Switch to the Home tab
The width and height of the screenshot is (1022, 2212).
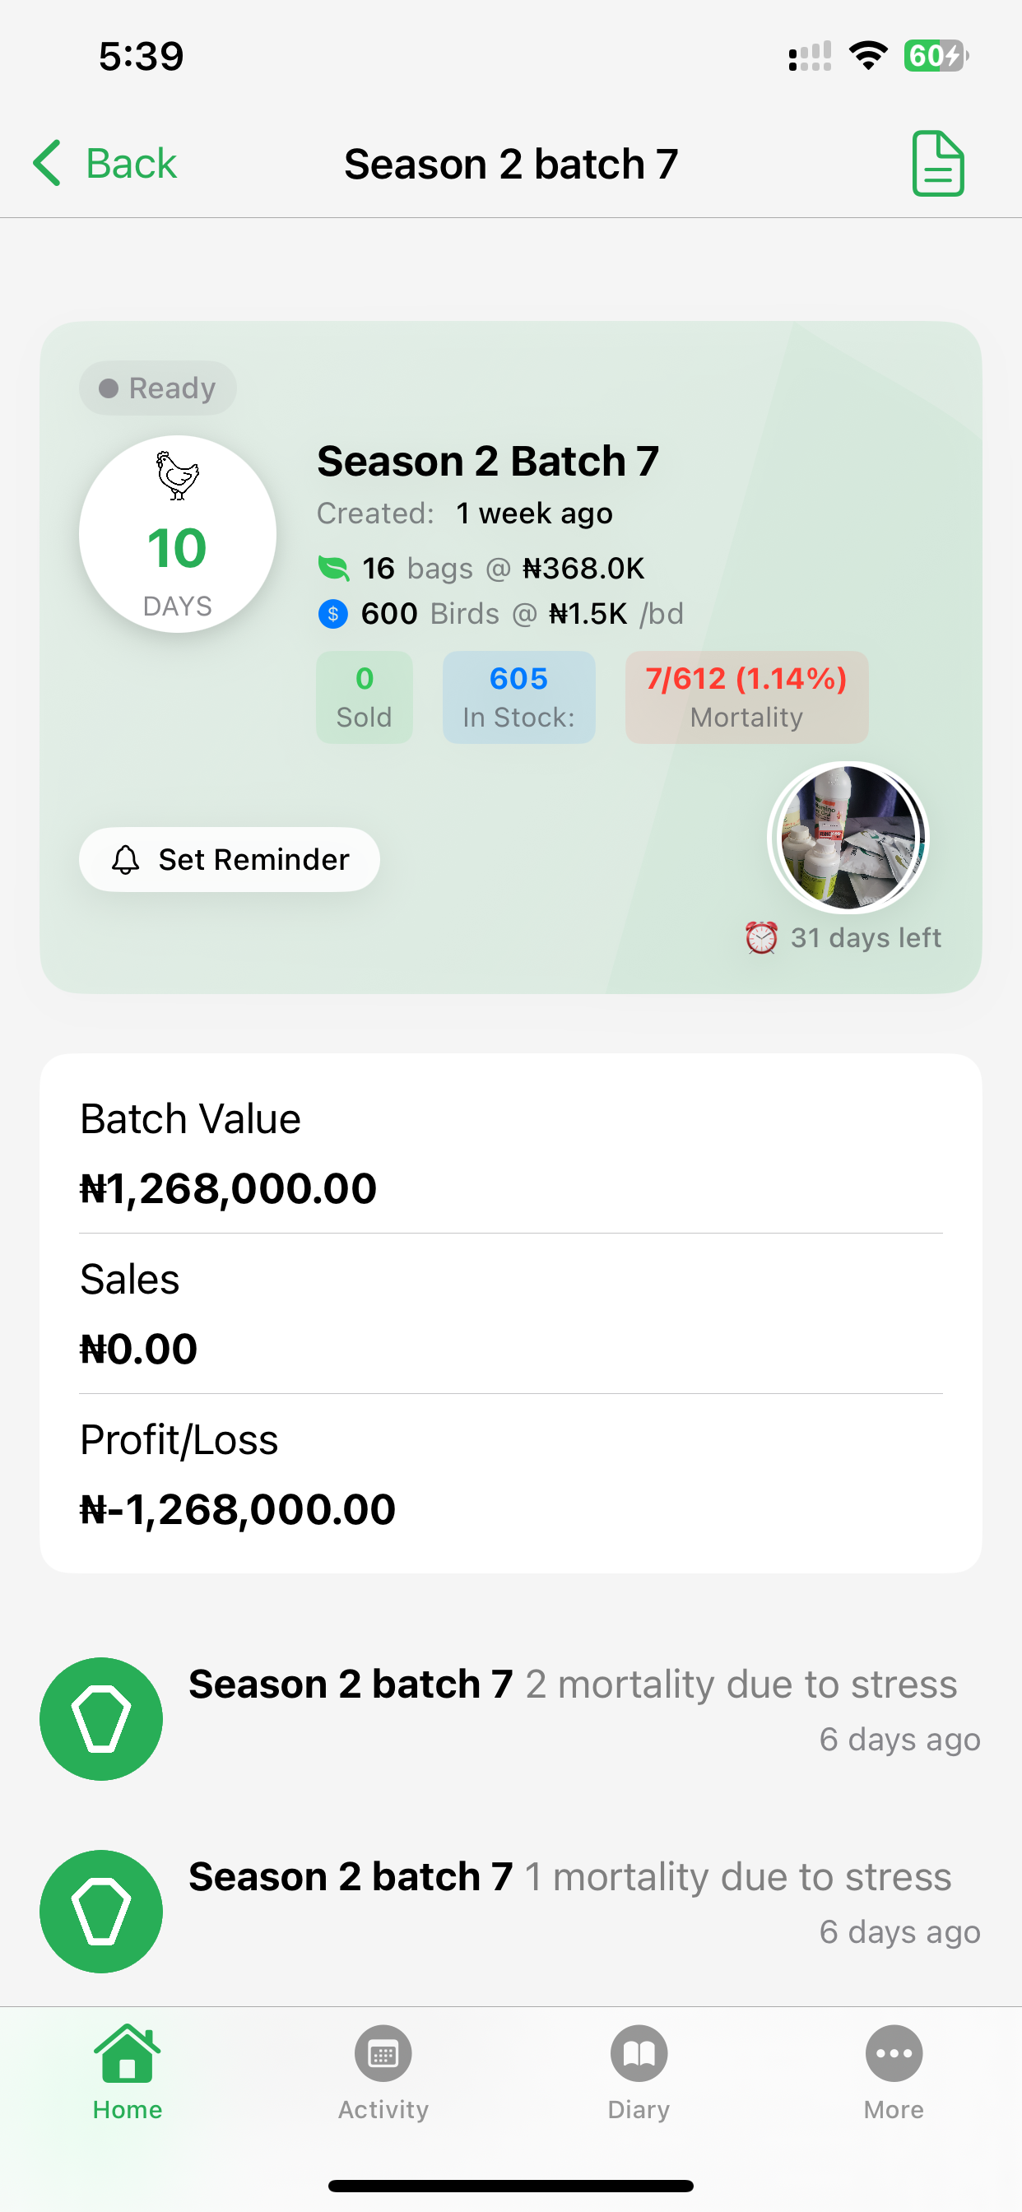(127, 2071)
